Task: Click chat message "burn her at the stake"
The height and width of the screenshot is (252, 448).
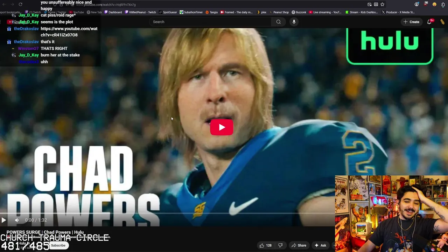Action: (x=60, y=55)
